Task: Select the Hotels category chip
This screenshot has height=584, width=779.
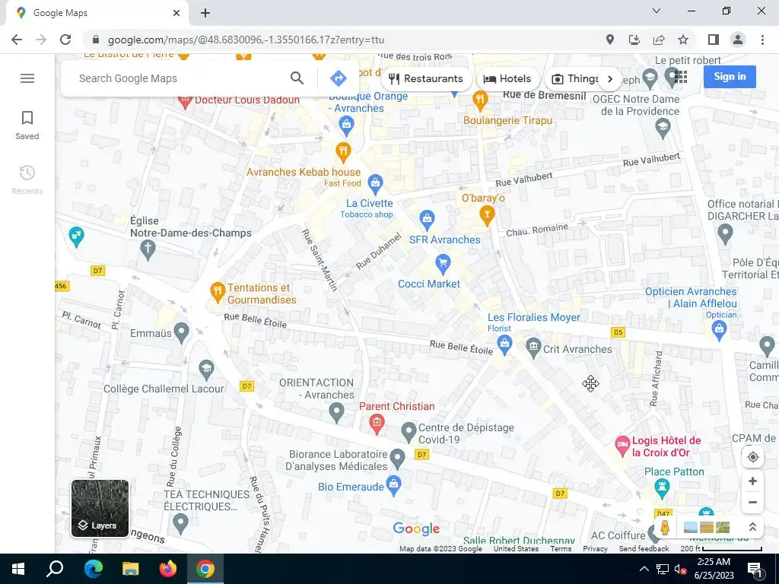Action: [507, 78]
